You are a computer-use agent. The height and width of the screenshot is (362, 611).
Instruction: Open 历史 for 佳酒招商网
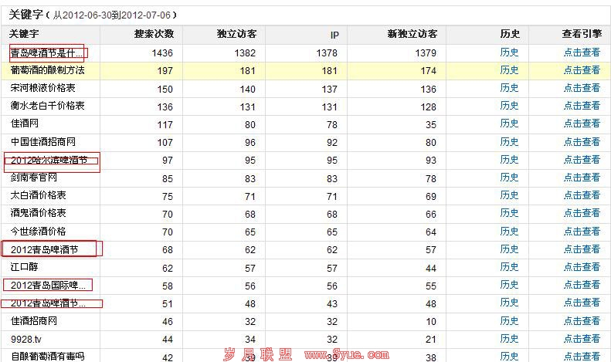pos(509,321)
